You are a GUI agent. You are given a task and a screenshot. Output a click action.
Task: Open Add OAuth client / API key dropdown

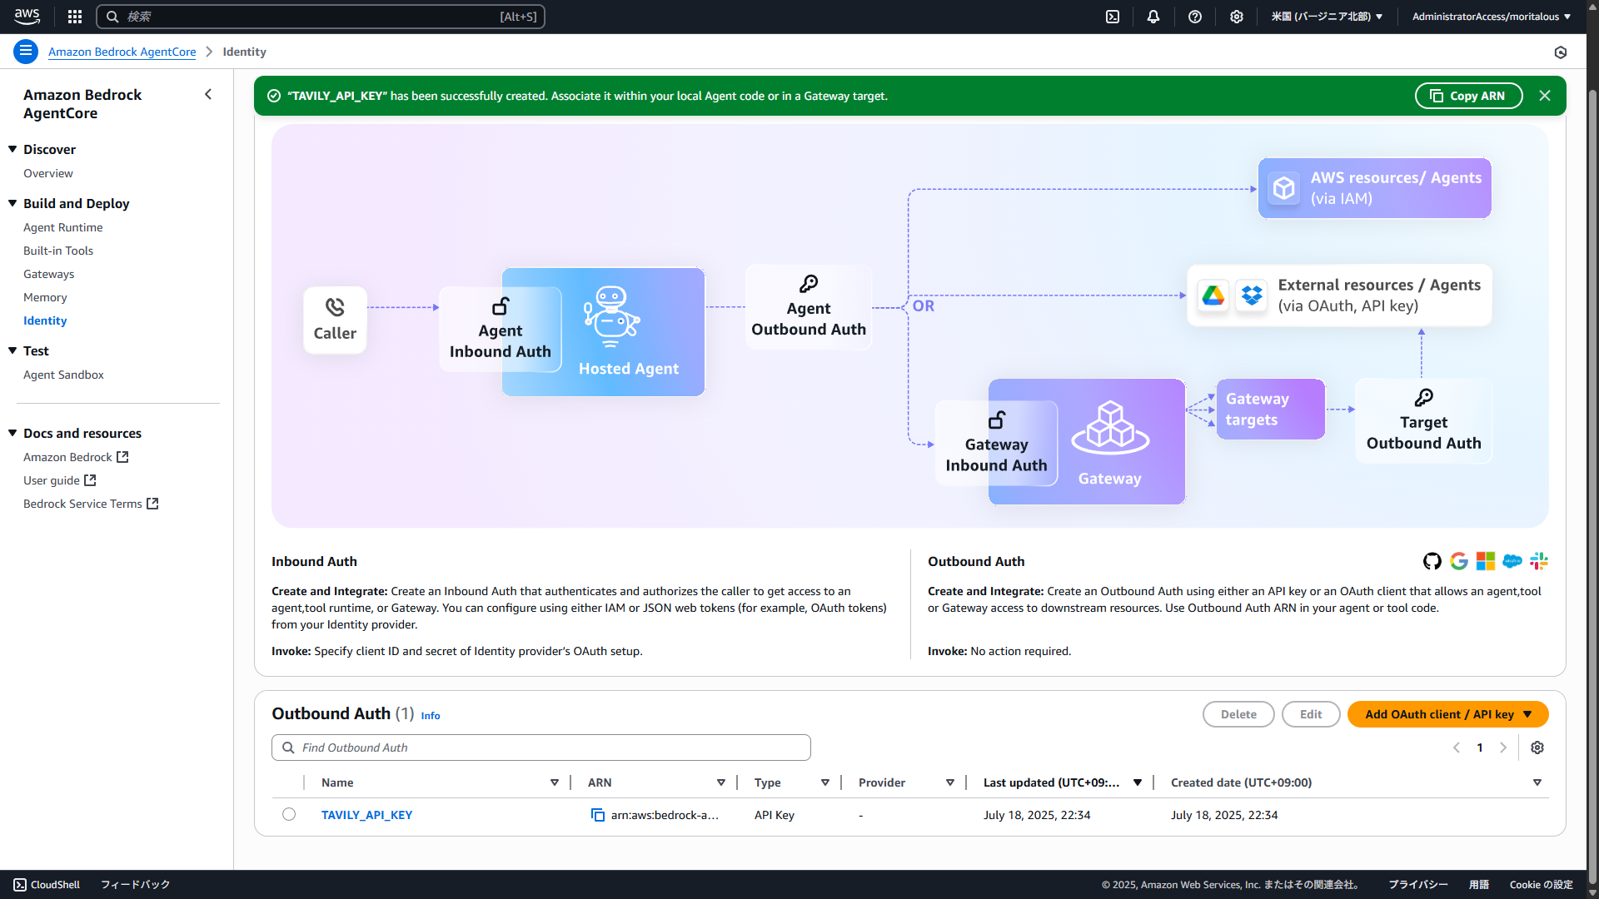point(1447,714)
